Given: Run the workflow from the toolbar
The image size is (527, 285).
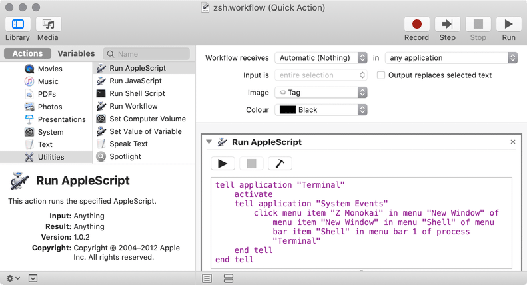Looking at the screenshot, I should [508, 24].
